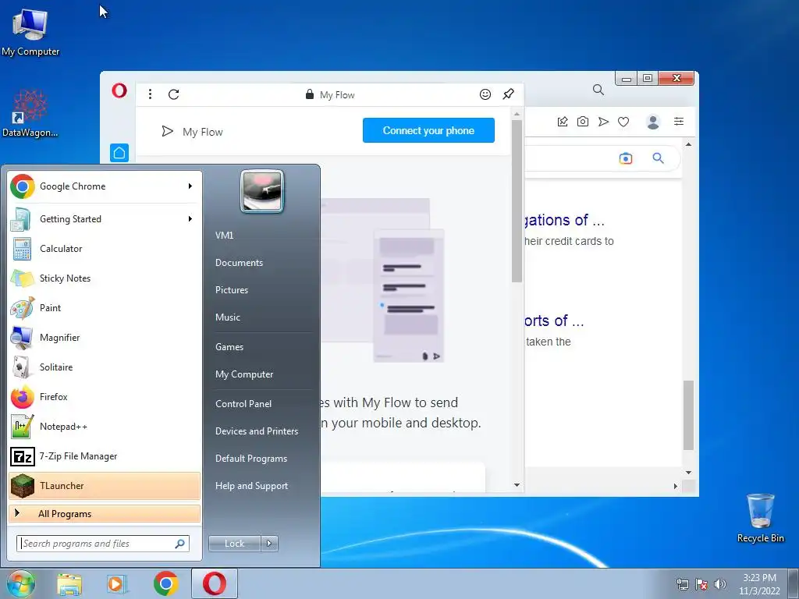Click the heart bookmark icon
Viewport: 799px width, 599px height.
[623, 121]
